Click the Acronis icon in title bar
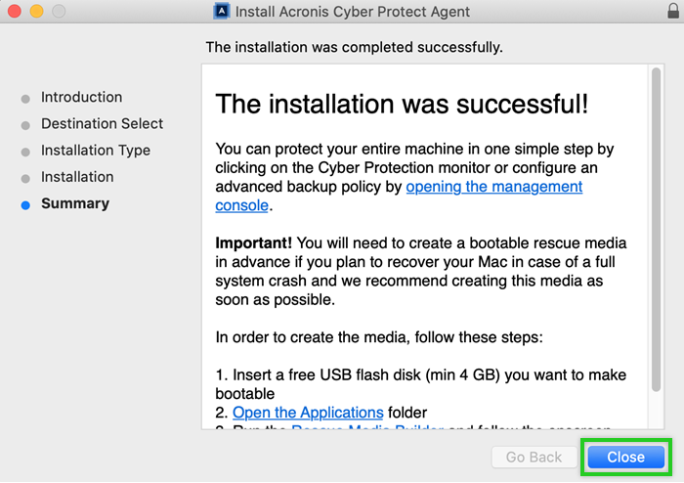The height and width of the screenshot is (483, 684). (221, 12)
